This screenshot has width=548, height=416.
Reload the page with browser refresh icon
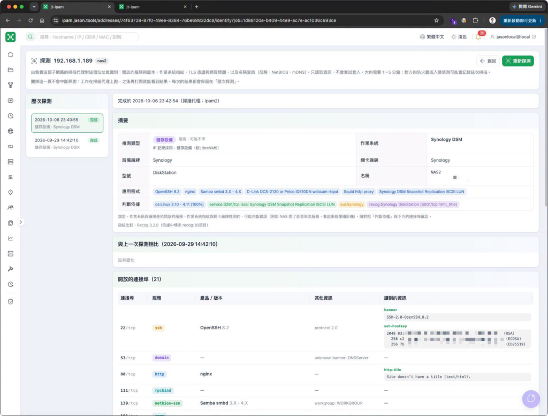31,21
